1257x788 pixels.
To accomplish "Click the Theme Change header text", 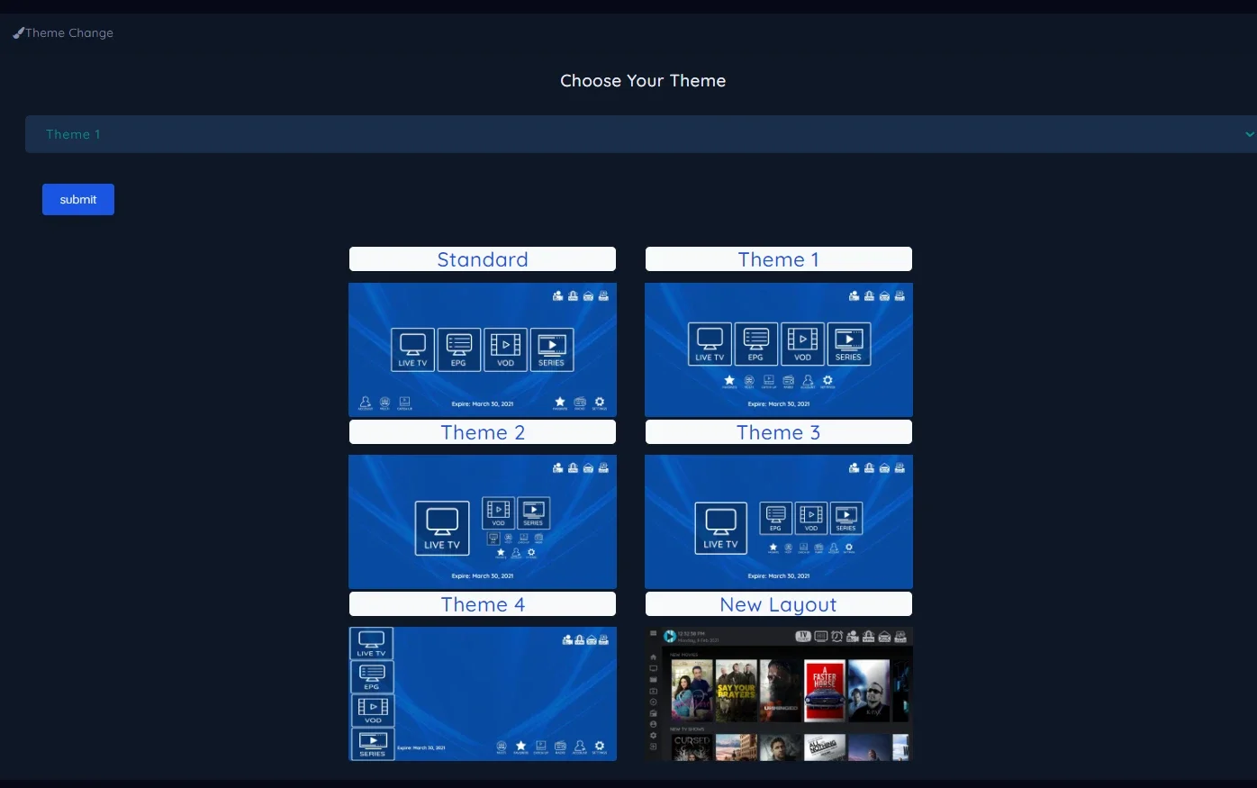I will coord(69,33).
